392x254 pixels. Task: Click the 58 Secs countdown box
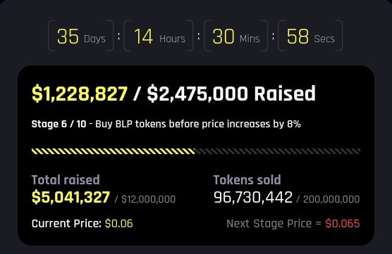[x=310, y=36]
